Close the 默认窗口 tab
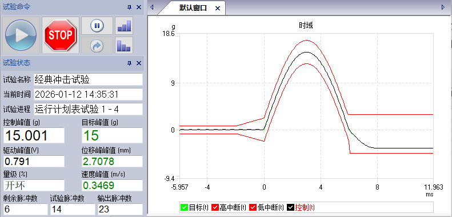 218,9
